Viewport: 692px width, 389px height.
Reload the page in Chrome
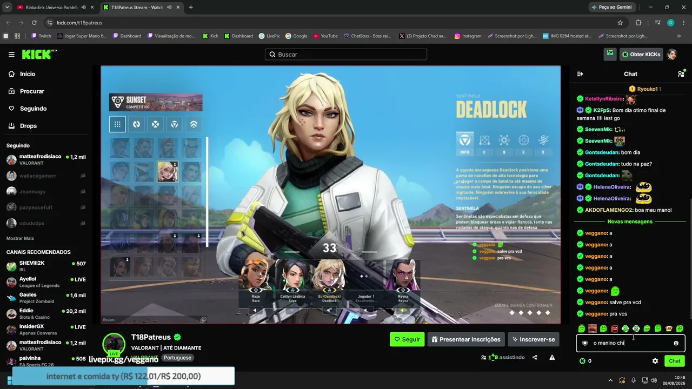tap(34, 23)
